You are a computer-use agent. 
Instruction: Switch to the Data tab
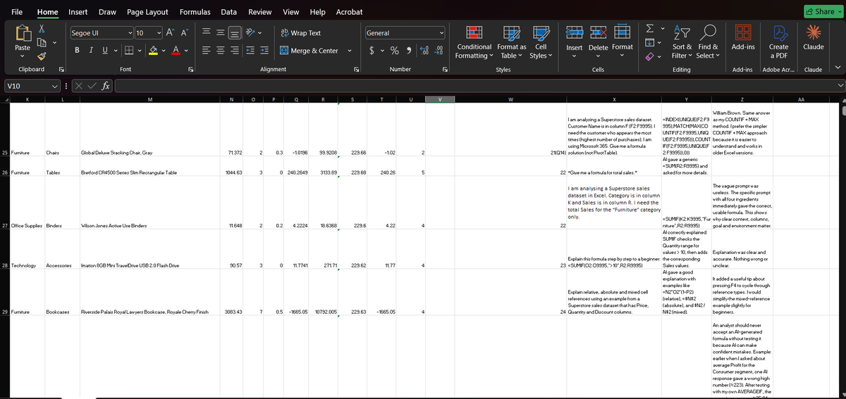pyautogui.click(x=228, y=12)
